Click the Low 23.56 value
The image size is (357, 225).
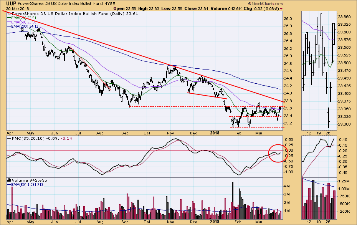pyautogui.click(x=172, y=9)
